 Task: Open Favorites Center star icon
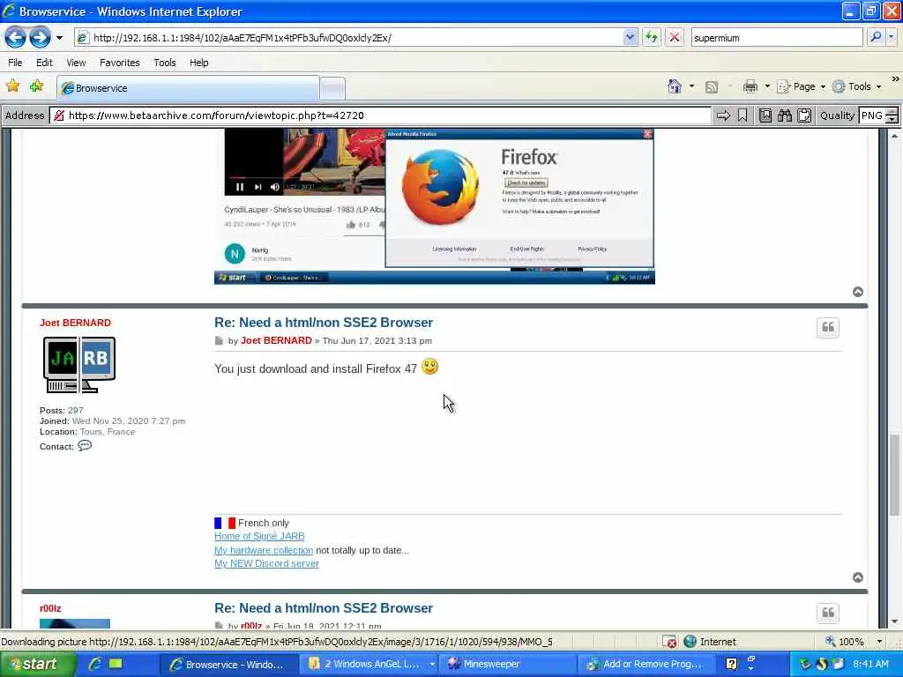[x=12, y=86]
